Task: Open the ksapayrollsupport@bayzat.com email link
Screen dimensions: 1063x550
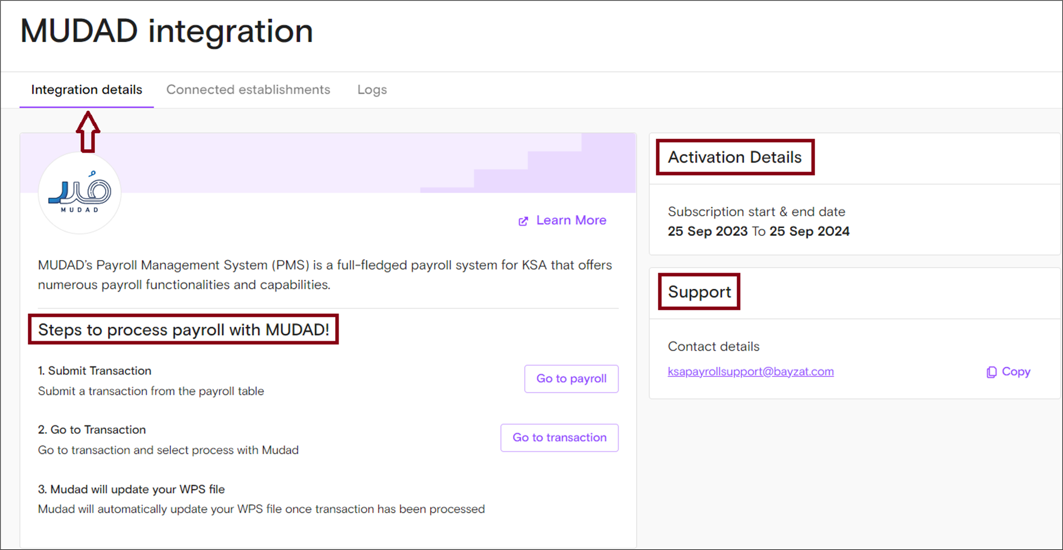Action: [750, 371]
